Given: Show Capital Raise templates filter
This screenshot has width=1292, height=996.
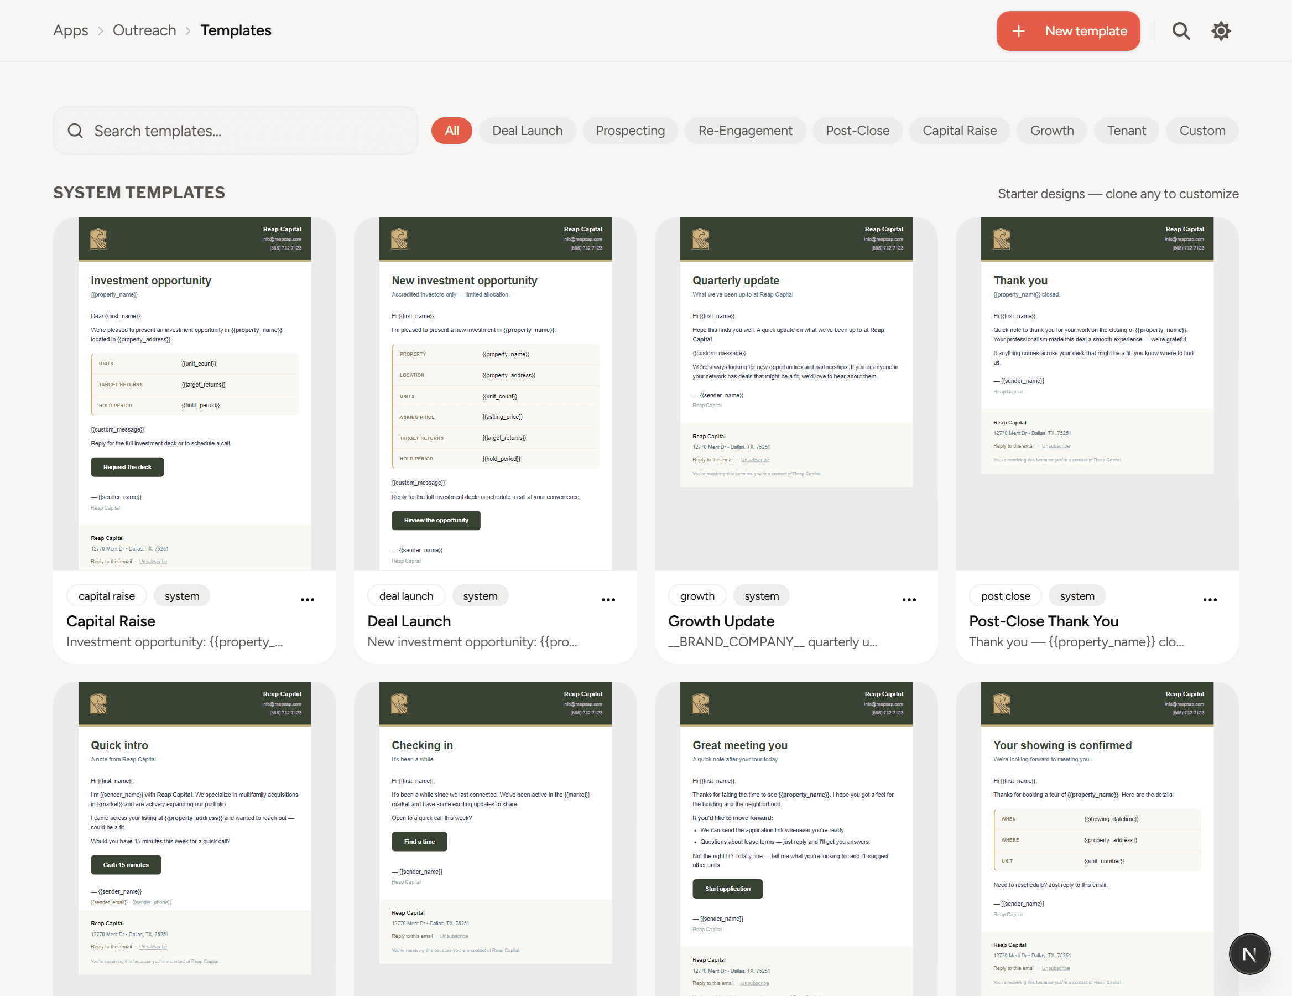Looking at the screenshot, I should pos(960,131).
